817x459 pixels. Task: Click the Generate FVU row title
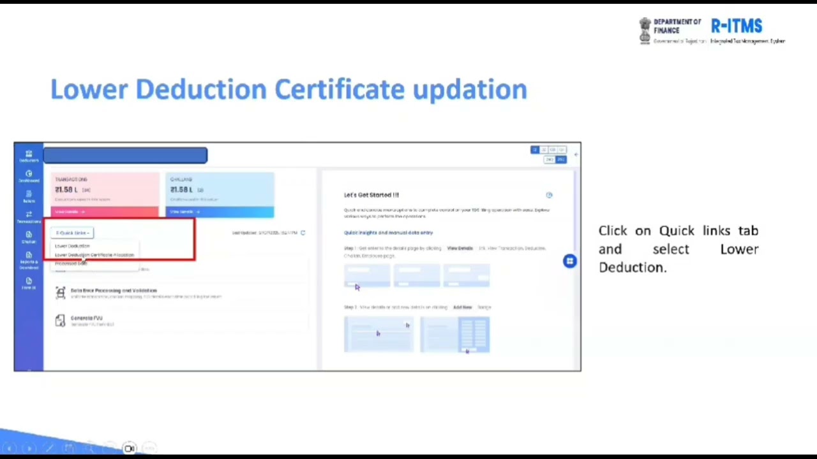86,318
